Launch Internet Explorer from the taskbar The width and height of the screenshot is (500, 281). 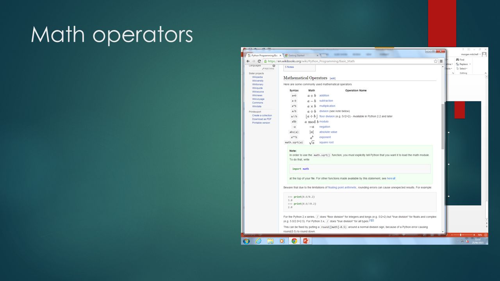(258, 241)
